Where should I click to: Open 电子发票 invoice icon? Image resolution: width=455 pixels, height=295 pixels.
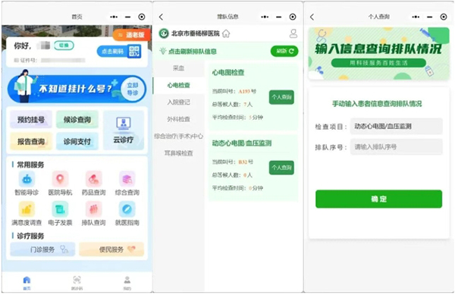click(x=60, y=209)
